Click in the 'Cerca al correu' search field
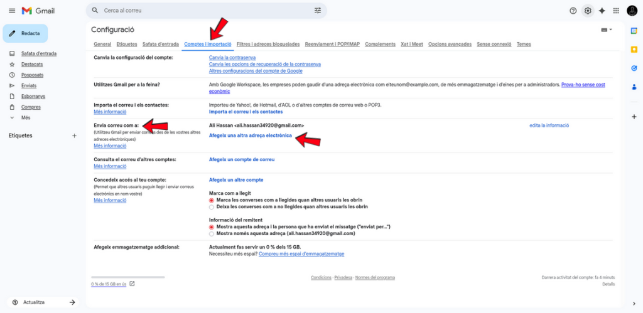 click(201, 11)
